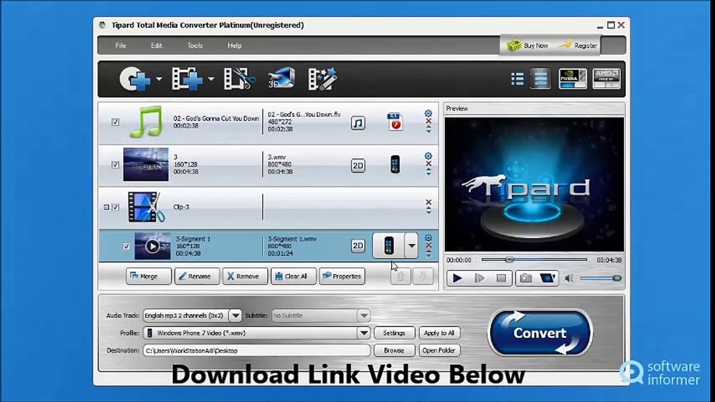Open gear settings for God's Gonna row
The height and width of the screenshot is (402, 715).
point(428,113)
